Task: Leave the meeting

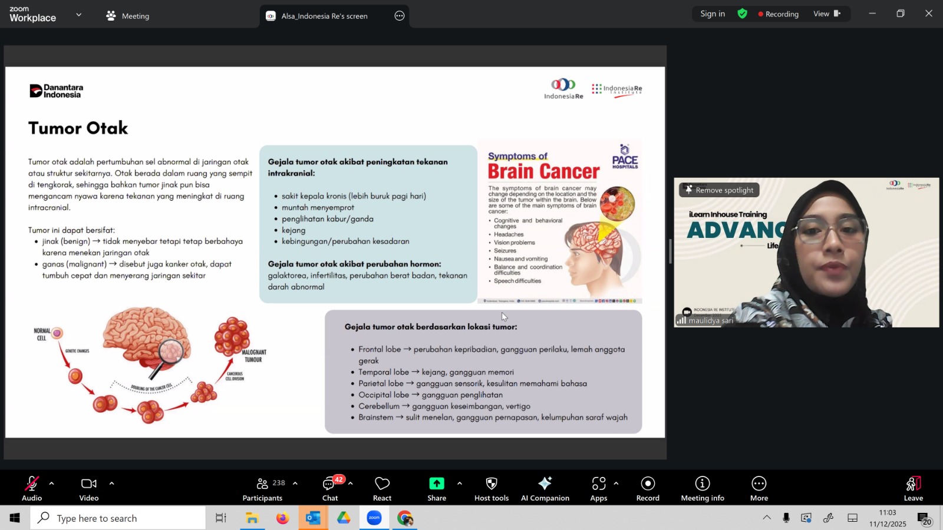Action: point(913,488)
